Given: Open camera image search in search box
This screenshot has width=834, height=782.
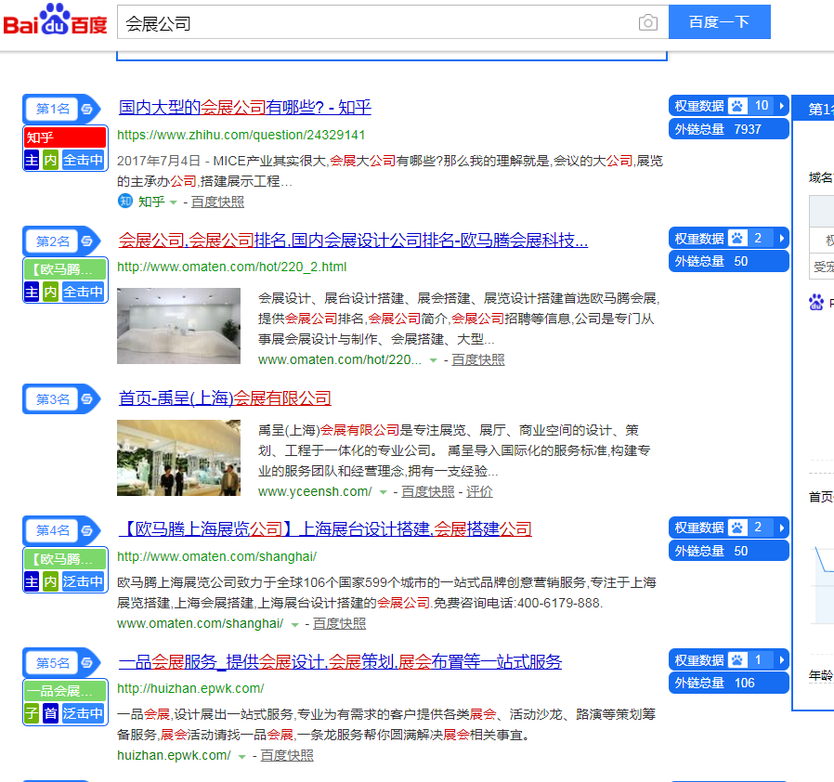Looking at the screenshot, I should [x=648, y=22].
